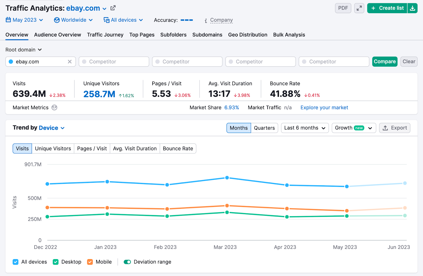Expand the ebay.com domain dropdown chevron
Screen dimensions: 423x276
(x=104, y=9)
